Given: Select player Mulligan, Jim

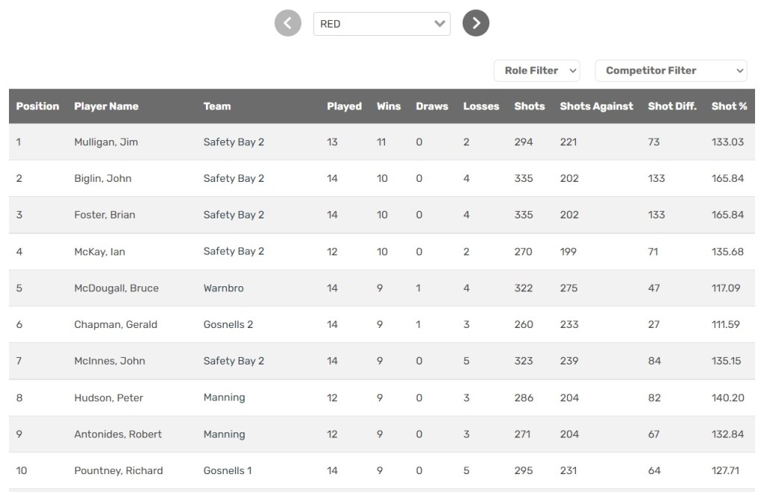Looking at the screenshot, I should pos(106,142).
